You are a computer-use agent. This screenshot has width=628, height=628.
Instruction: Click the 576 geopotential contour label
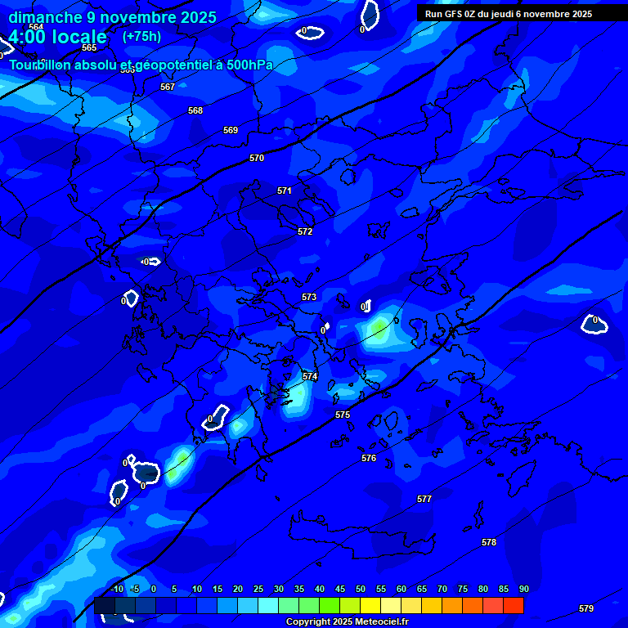pyautogui.click(x=369, y=458)
